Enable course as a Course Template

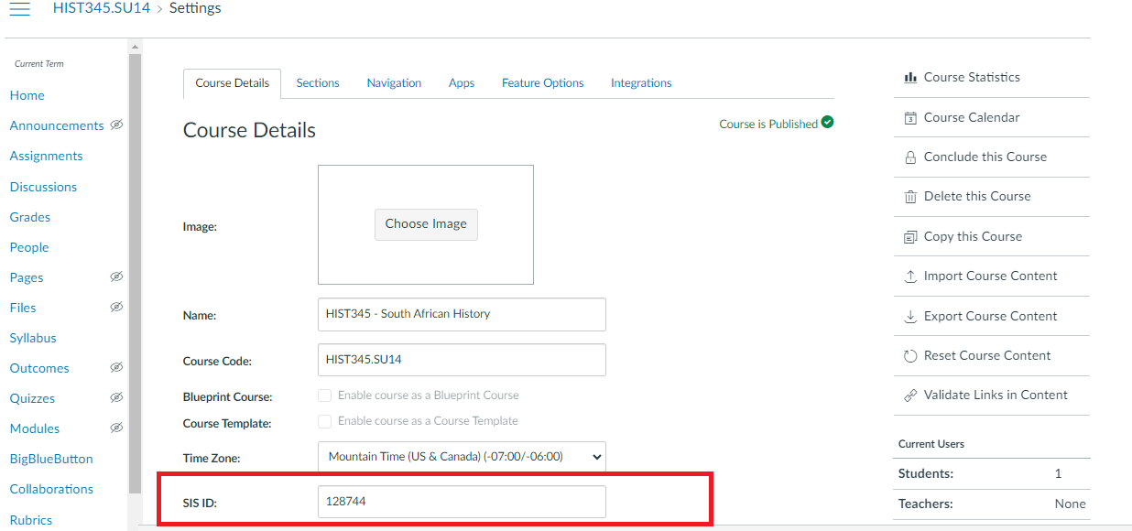(325, 421)
